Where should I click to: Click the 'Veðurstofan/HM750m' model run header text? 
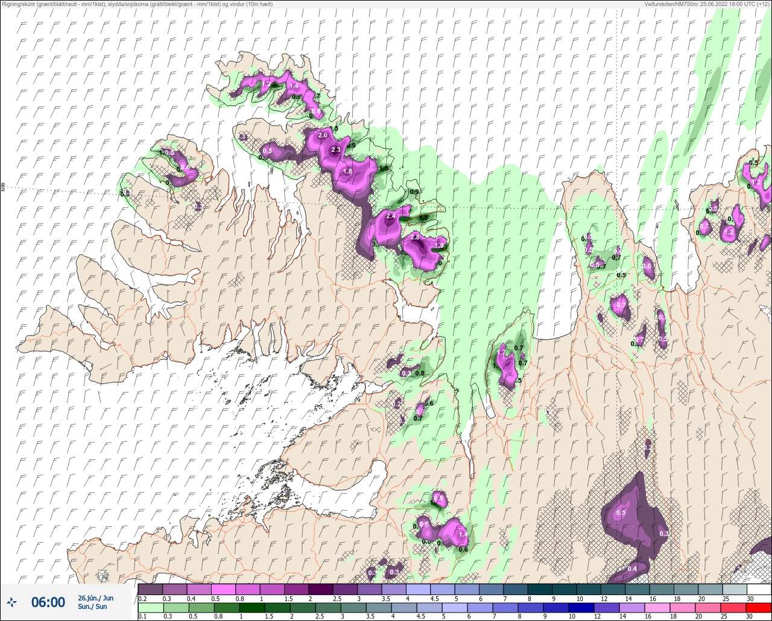pos(707,4)
